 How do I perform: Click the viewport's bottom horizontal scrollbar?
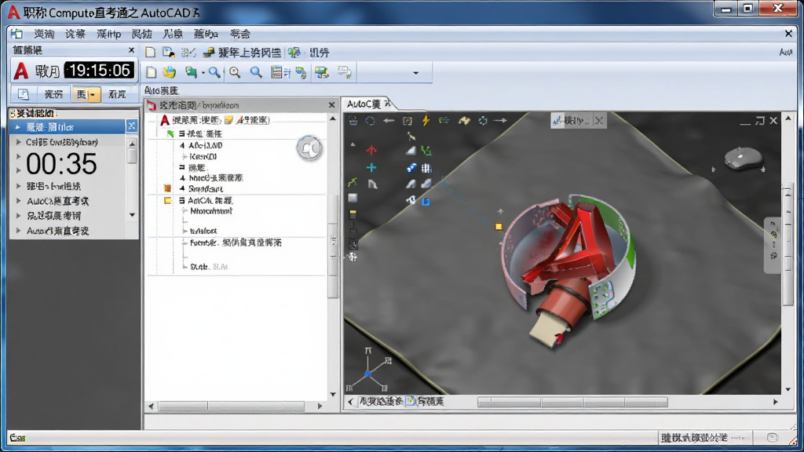[572, 403]
